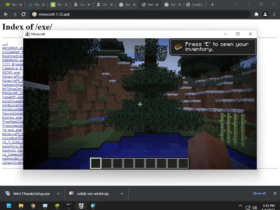Open the MCCVM.exe link
The height and width of the screenshot is (210, 280).
[x=11, y=72]
